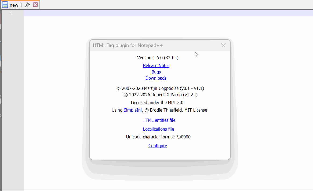Click the Robert Di Pardo copyright line

click(x=161, y=95)
